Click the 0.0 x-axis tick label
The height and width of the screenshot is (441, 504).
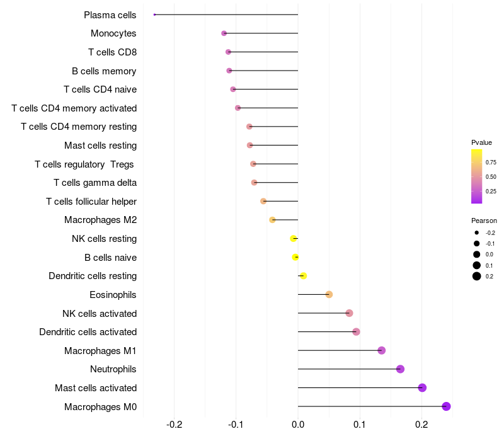(x=298, y=424)
